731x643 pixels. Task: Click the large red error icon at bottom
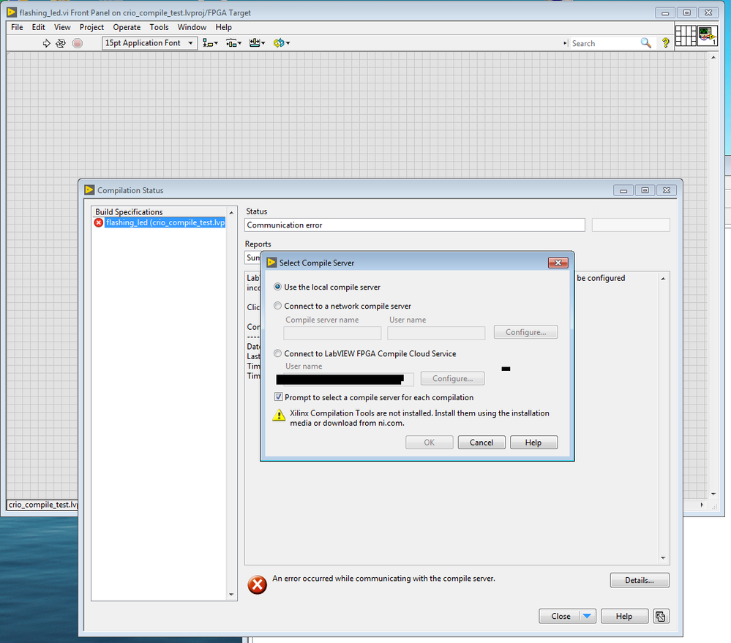[x=257, y=584]
